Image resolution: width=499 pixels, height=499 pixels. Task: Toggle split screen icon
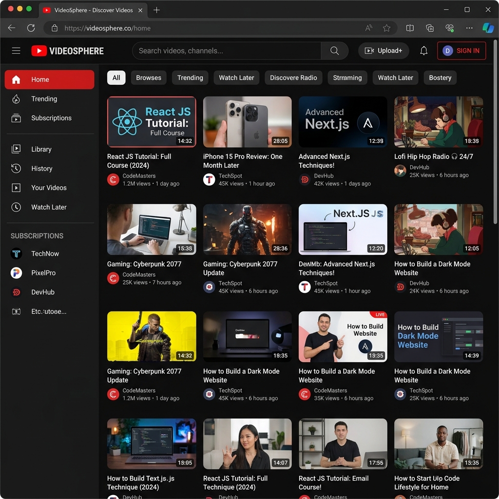[x=410, y=28]
